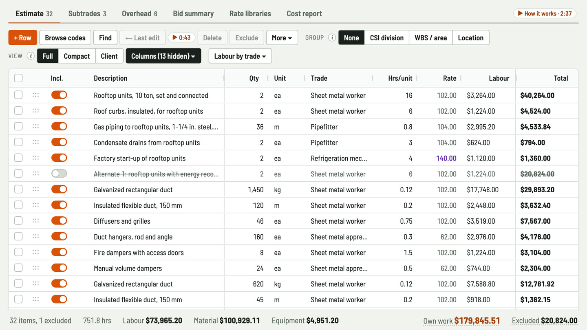Click drag handle on Diffusers and grilles row
Image resolution: width=587 pixels, height=330 pixels.
tap(35, 221)
